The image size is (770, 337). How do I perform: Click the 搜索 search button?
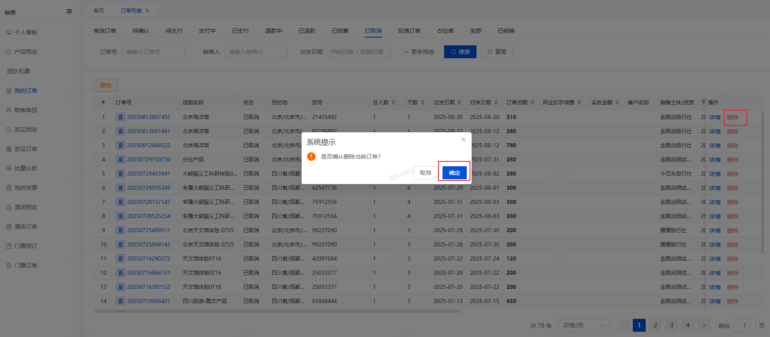tap(460, 52)
